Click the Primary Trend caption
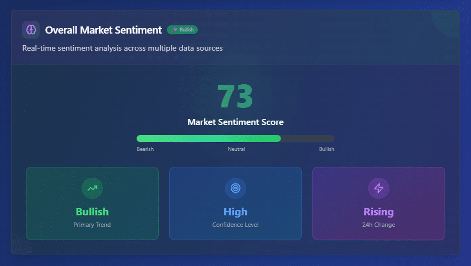The width and height of the screenshot is (471, 266). [92, 225]
